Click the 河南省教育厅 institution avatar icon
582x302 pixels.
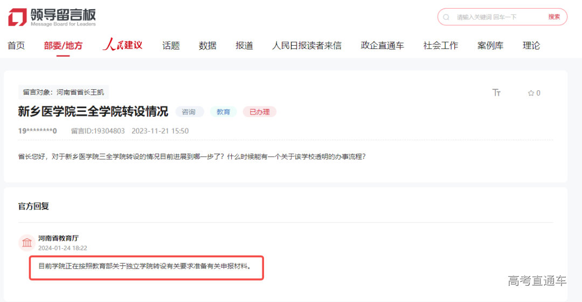click(26, 243)
